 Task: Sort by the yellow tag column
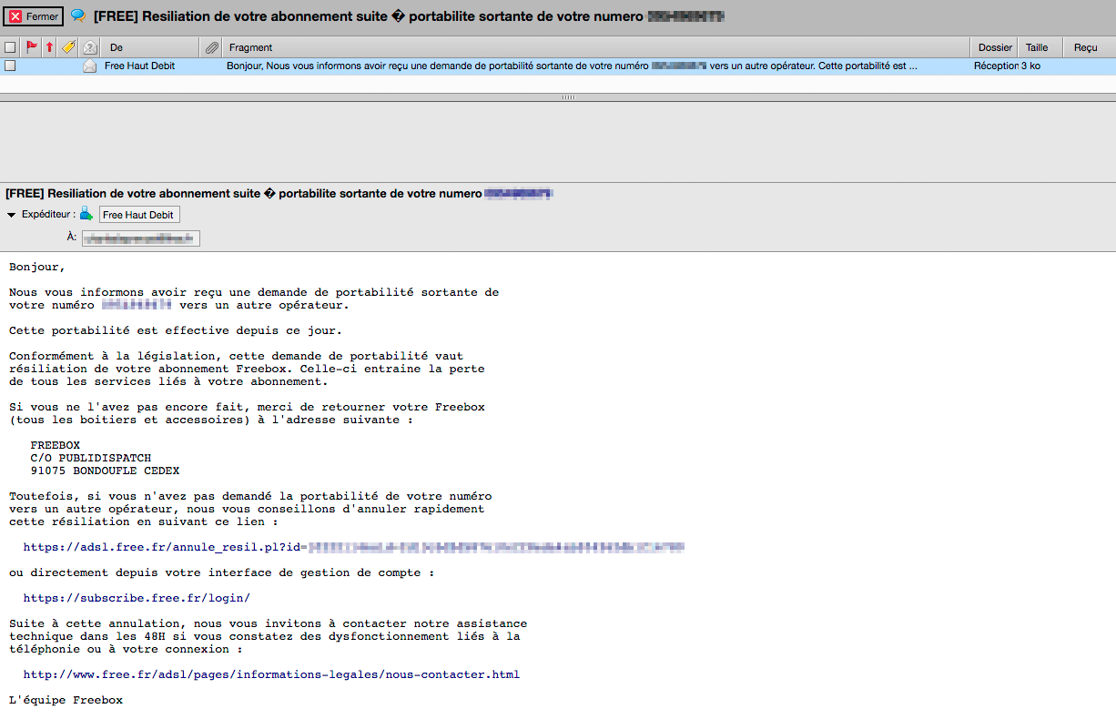tap(68, 47)
